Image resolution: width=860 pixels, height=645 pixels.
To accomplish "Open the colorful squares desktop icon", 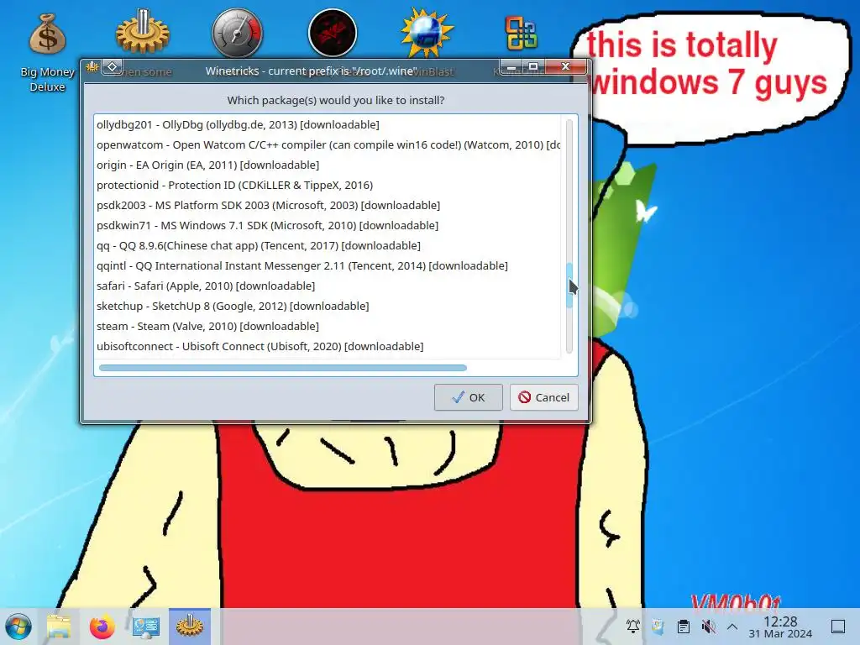I will 521,33.
